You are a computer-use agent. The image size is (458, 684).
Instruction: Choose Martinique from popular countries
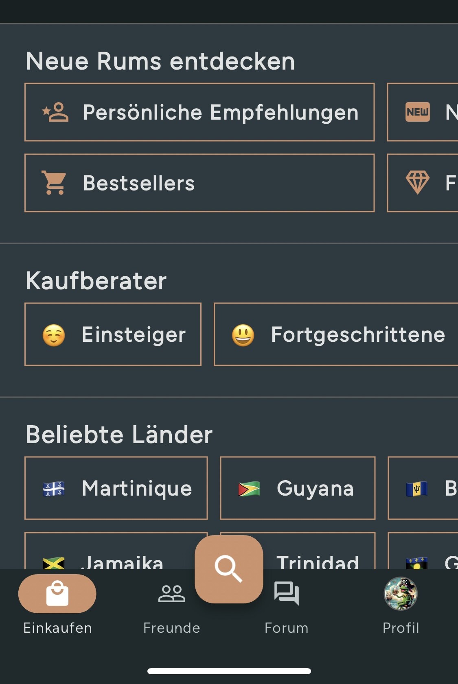click(116, 488)
